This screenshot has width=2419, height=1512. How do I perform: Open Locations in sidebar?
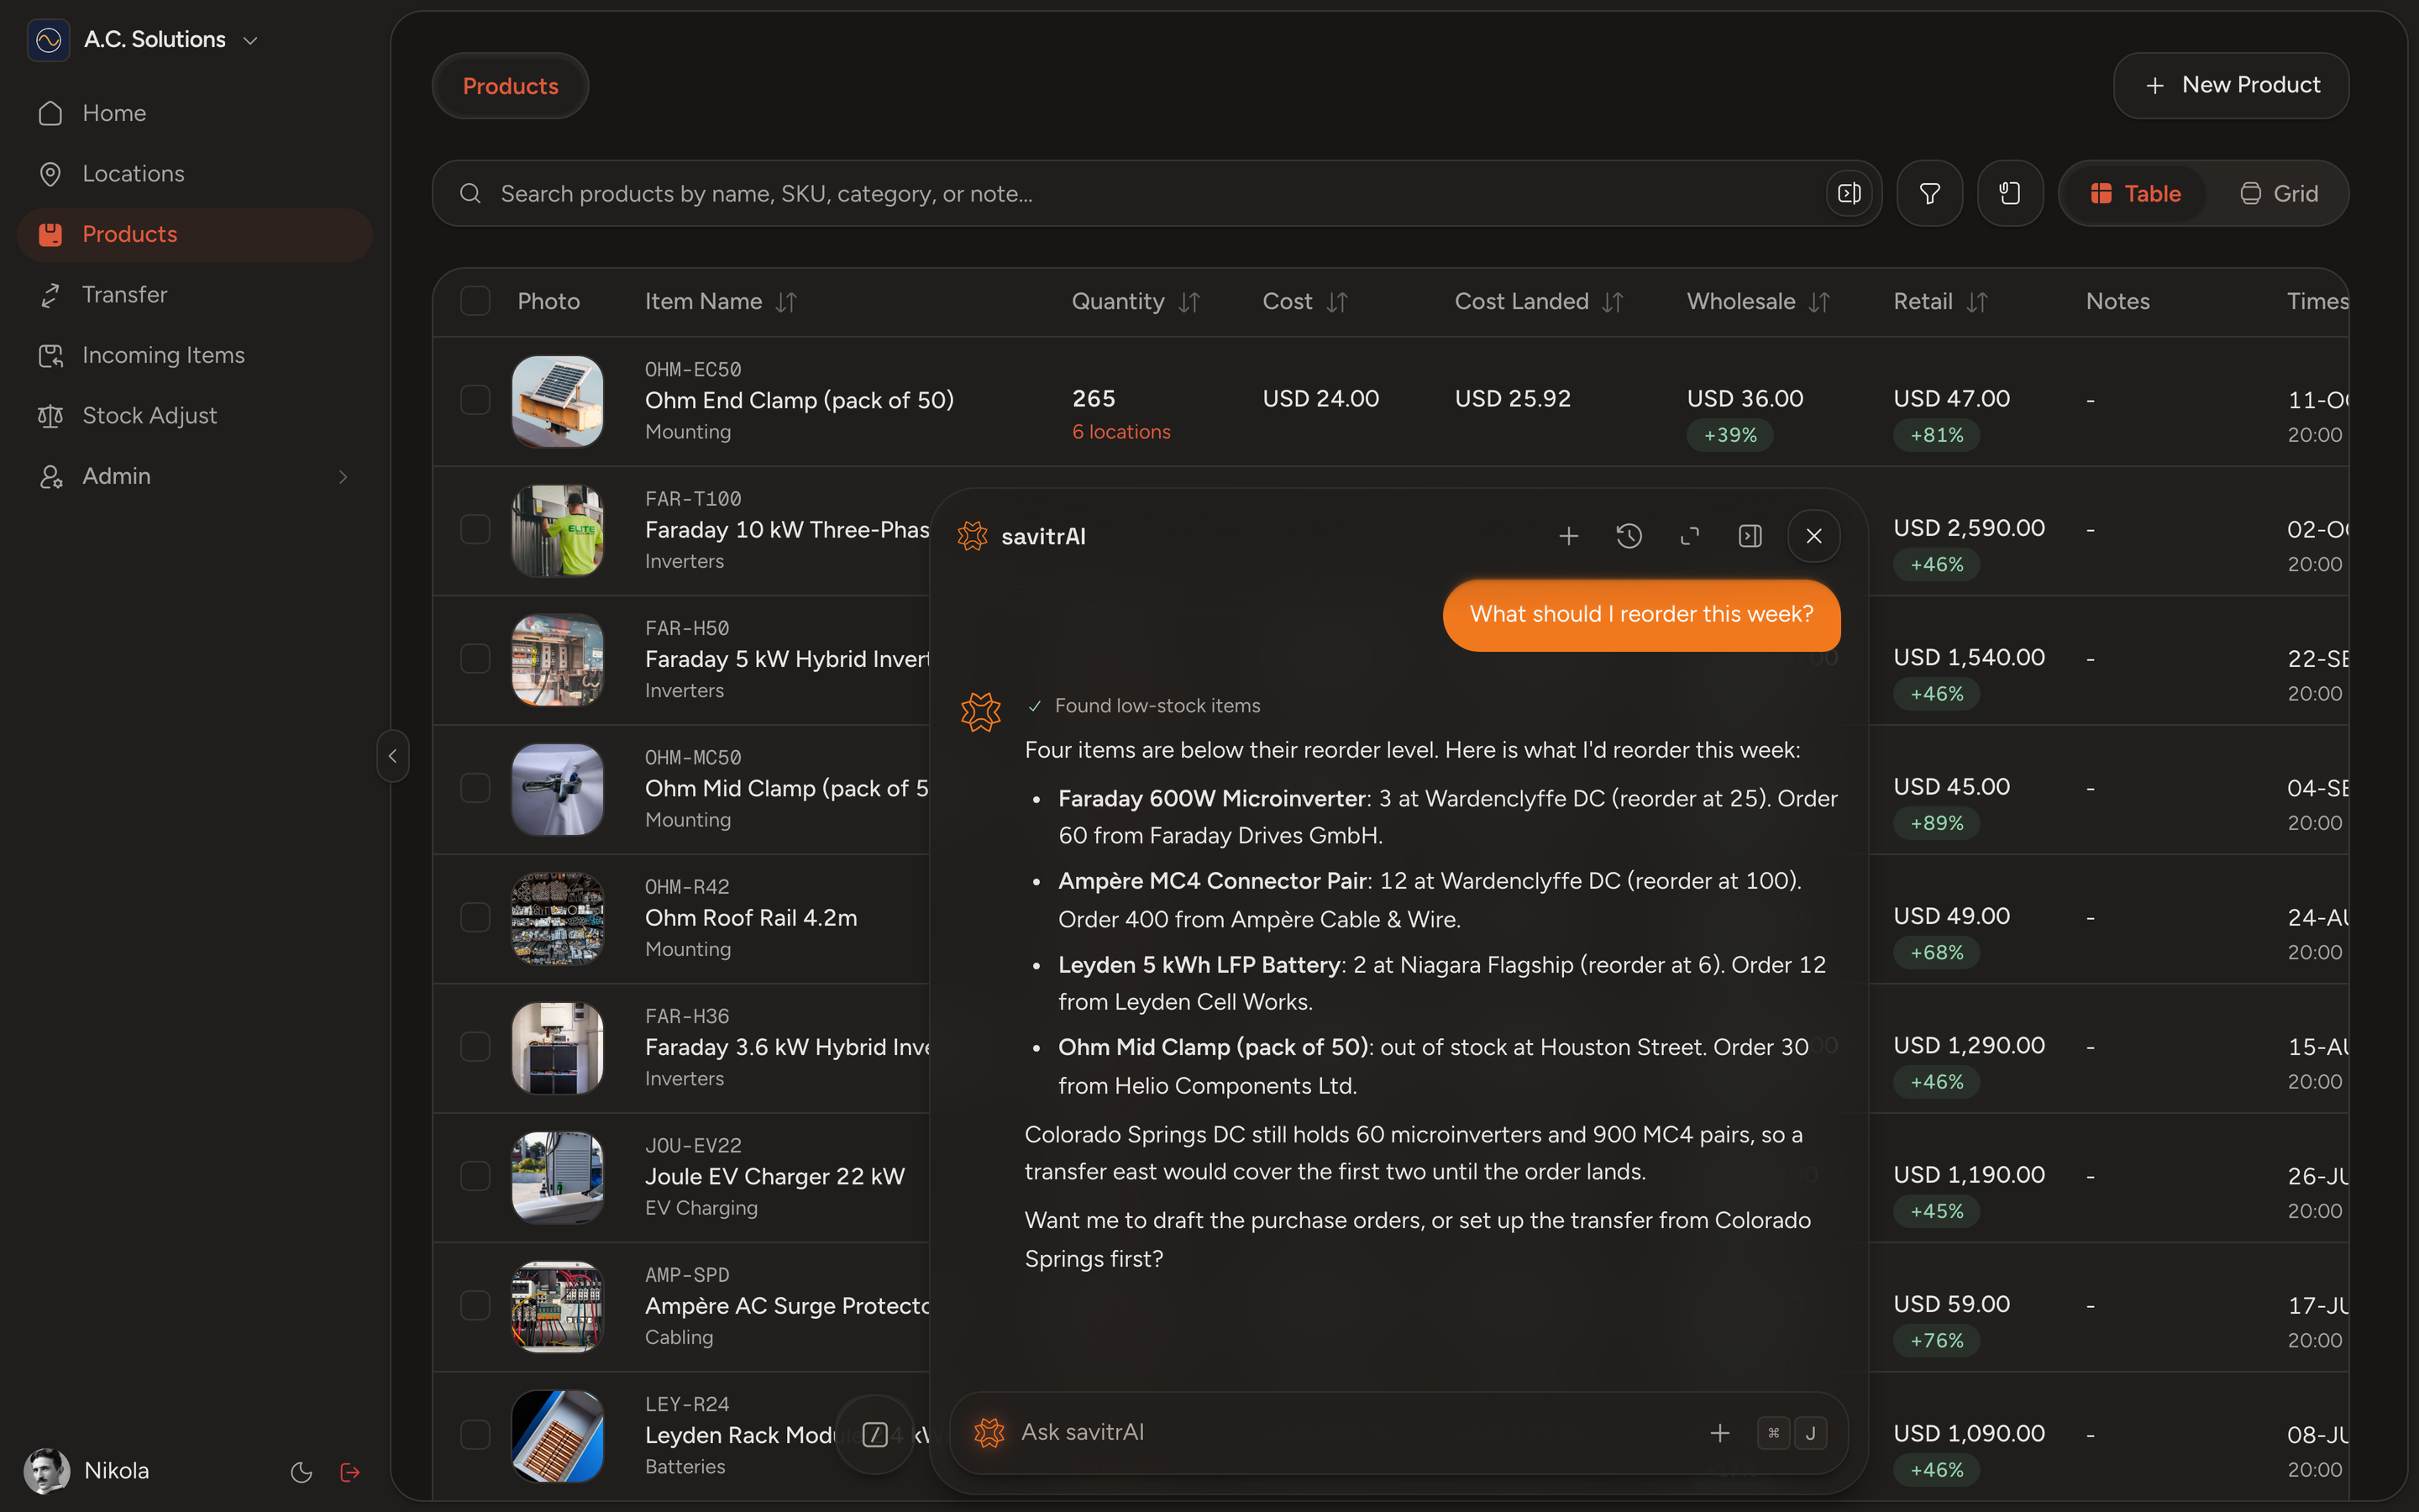tap(195, 174)
